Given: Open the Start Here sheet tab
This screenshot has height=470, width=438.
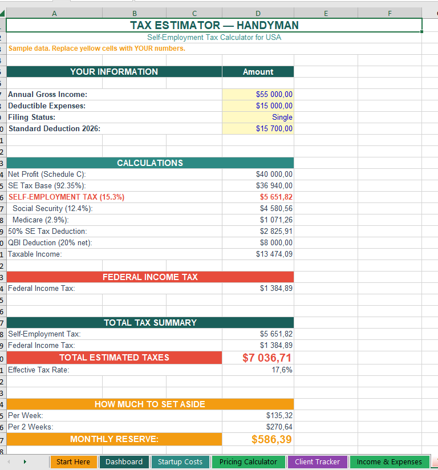Looking at the screenshot, I should click(x=74, y=462).
